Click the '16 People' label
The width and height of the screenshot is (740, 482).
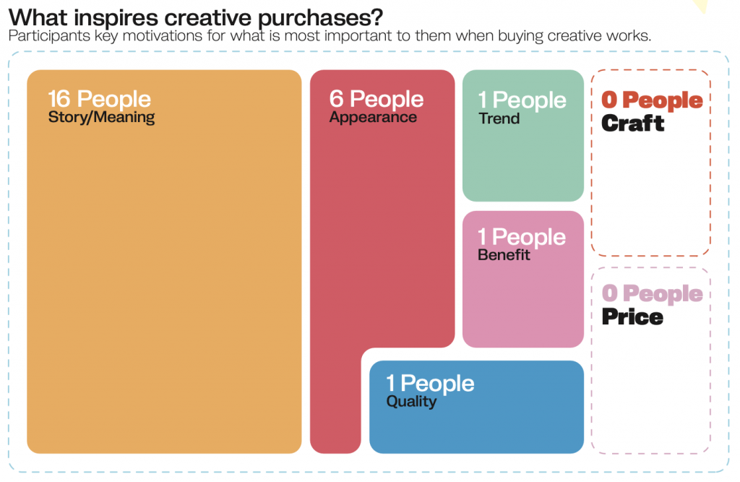99,99
